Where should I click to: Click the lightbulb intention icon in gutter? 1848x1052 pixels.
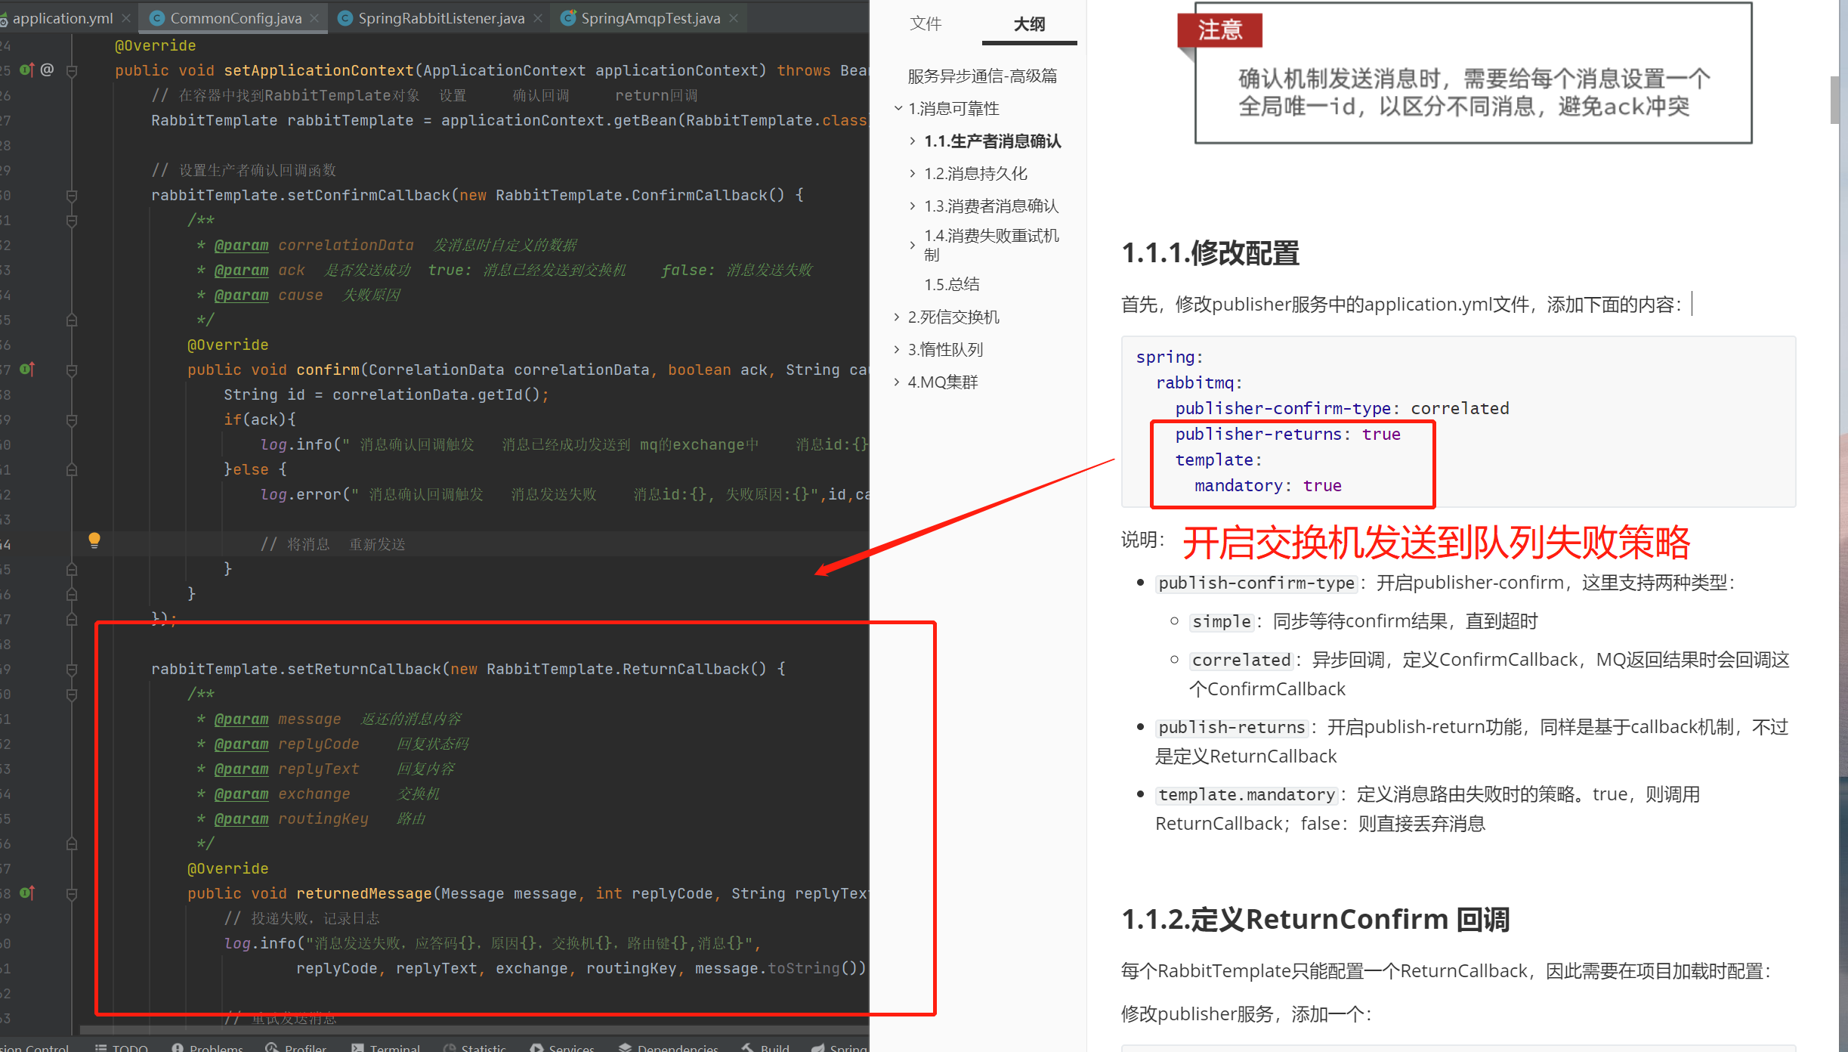tap(94, 540)
